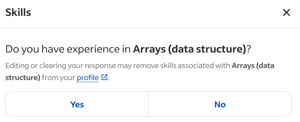Click the divider between Yes and No
This screenshot has height=122, width=300.
tap(148, 104)
